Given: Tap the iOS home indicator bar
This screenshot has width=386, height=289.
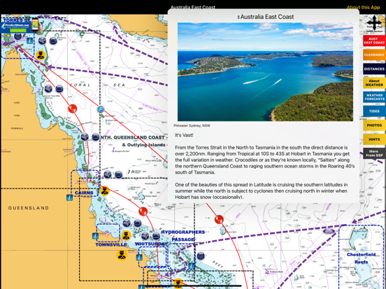Looking at the screenshot, I should [x=193, y=286].
